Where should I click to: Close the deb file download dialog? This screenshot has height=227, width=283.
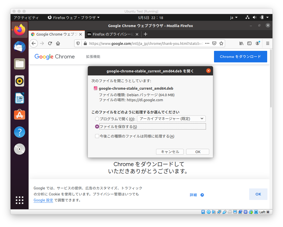pos(208,71)
